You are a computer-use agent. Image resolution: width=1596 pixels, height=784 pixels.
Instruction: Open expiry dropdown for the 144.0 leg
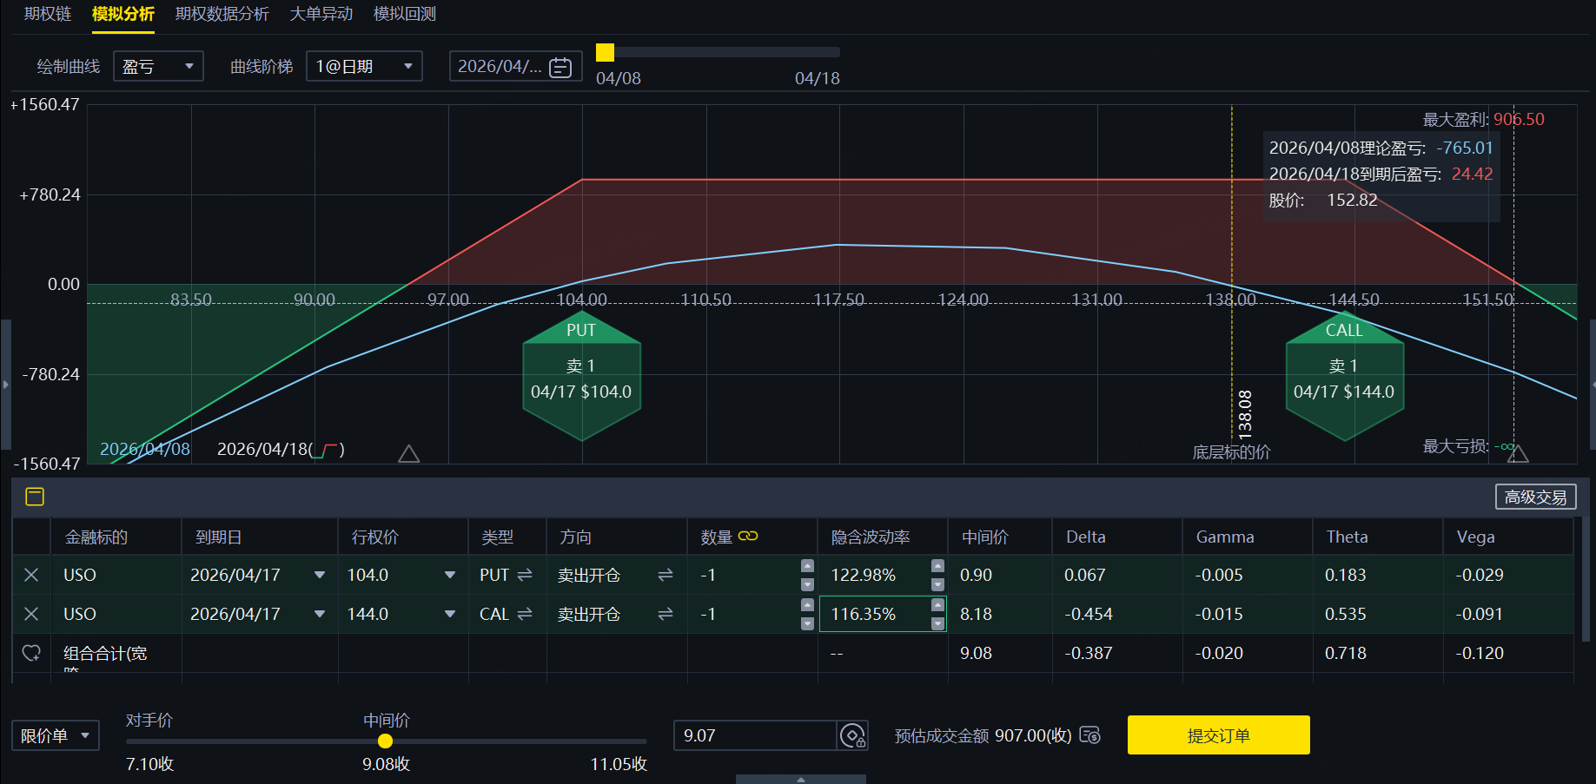[320, 614]
